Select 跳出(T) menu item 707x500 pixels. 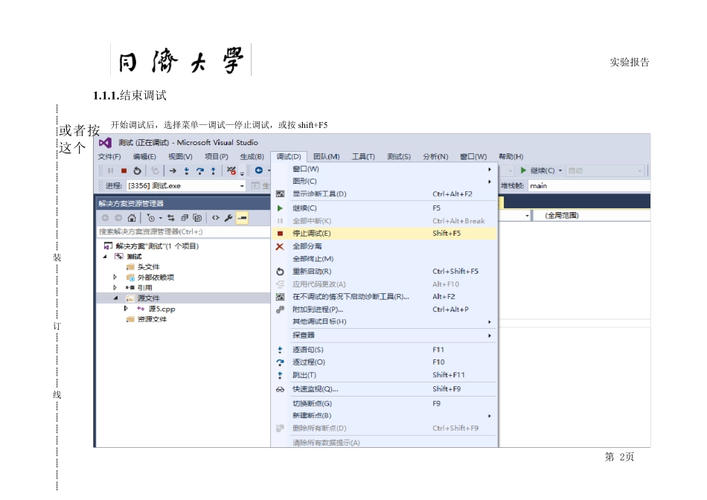click(x=384, y=375)
